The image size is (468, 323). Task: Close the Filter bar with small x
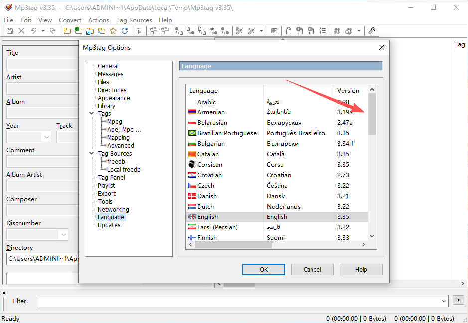(x=4, y=293)
